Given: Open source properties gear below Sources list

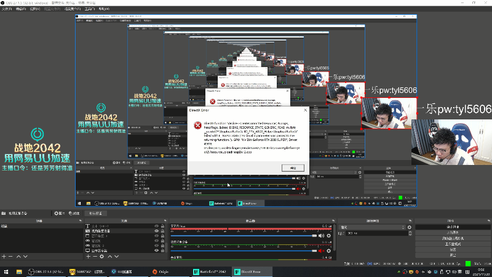Looking at the screenshot, I should pos(102,257).
